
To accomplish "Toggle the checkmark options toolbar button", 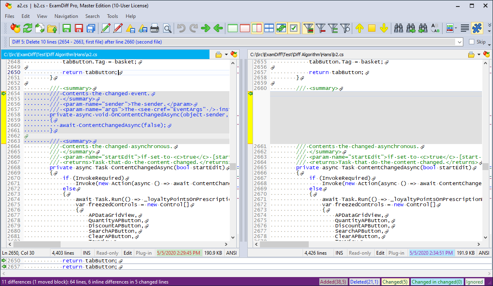I will 294,28.
